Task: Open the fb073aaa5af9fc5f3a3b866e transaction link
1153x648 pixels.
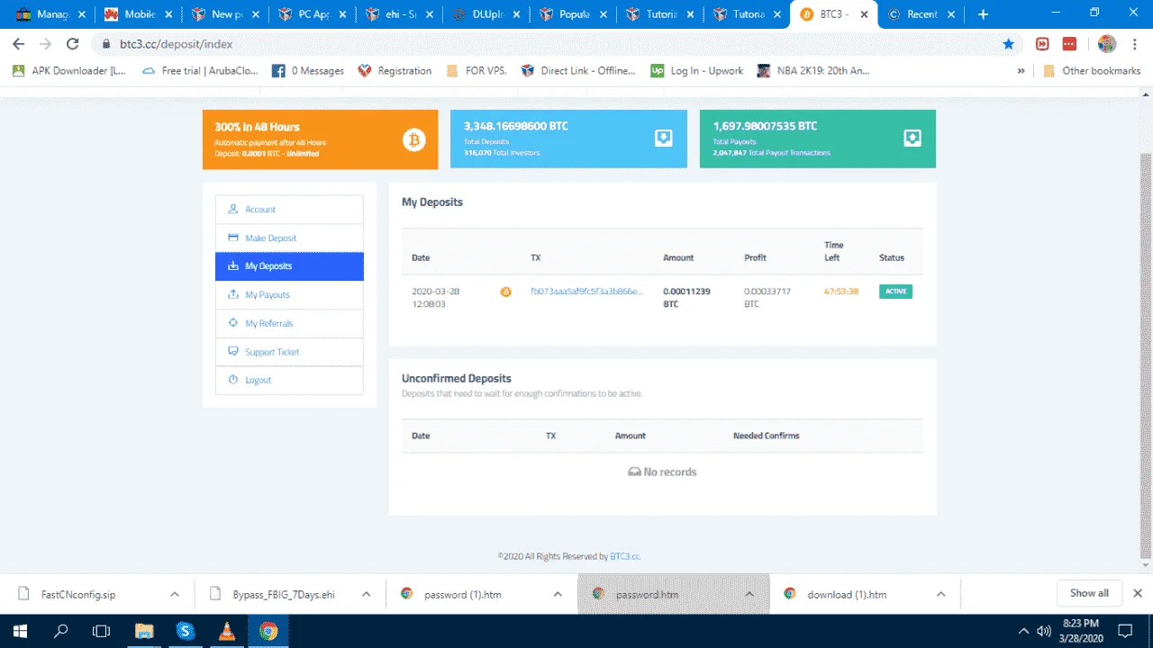Action: coord(586,292)
